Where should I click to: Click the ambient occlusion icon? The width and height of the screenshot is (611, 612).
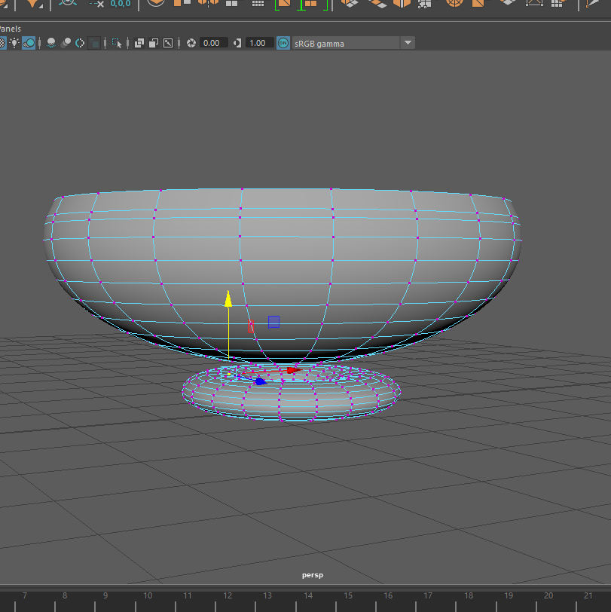click(x=50, y=43)
